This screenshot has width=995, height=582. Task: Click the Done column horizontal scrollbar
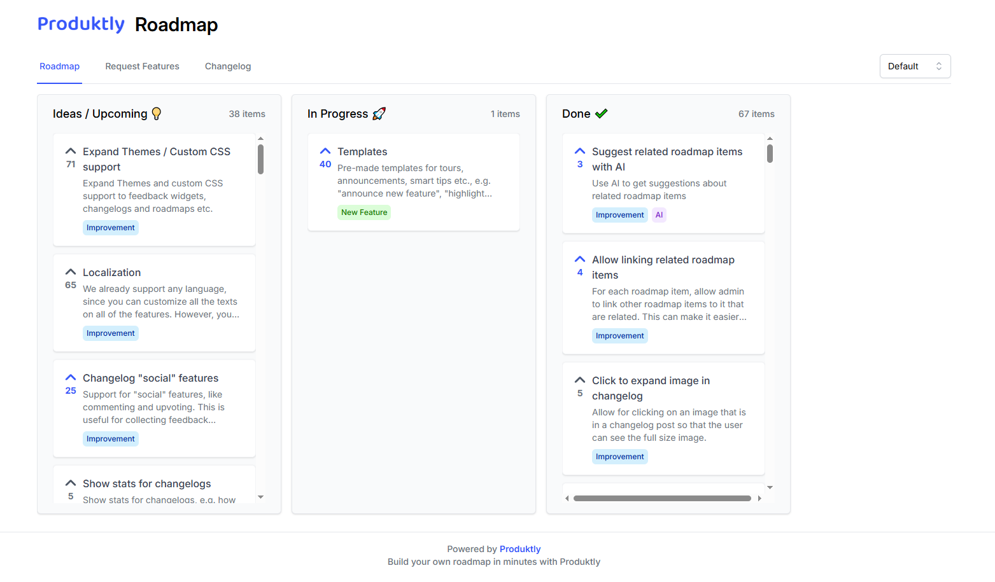(662, 499)
